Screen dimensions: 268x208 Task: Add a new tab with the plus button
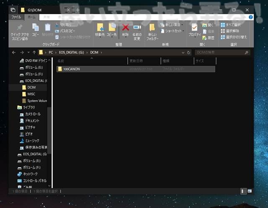coord(77,10)
